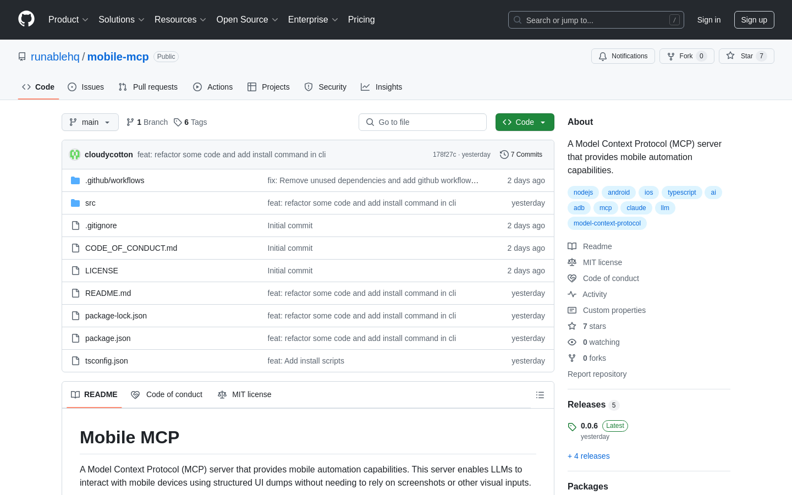Click the Sign up button
792x495 pixels.
point(754,20)
